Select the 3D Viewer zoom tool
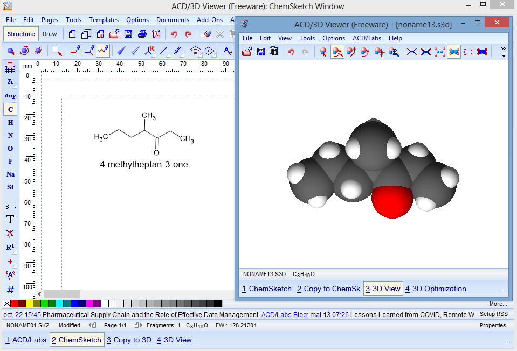The width and height of the screenshot is (517, 351). (394, 52)
